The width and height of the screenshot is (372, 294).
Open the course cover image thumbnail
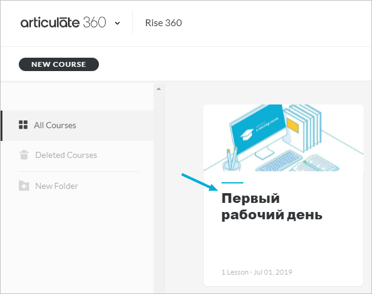tap(283, 138)
